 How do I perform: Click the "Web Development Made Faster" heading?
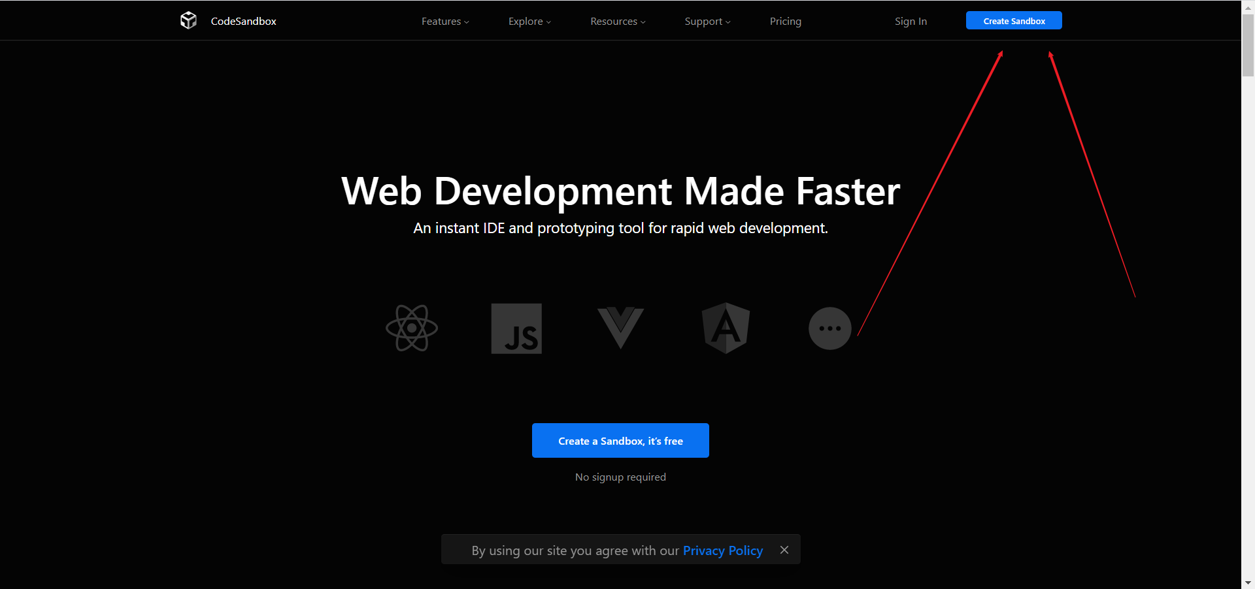click(x=620, y=191)
